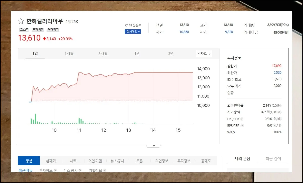This screenshot has height=183, width=303.
Task: Open 빅차트 full chart view
Action: coord(204,54)
